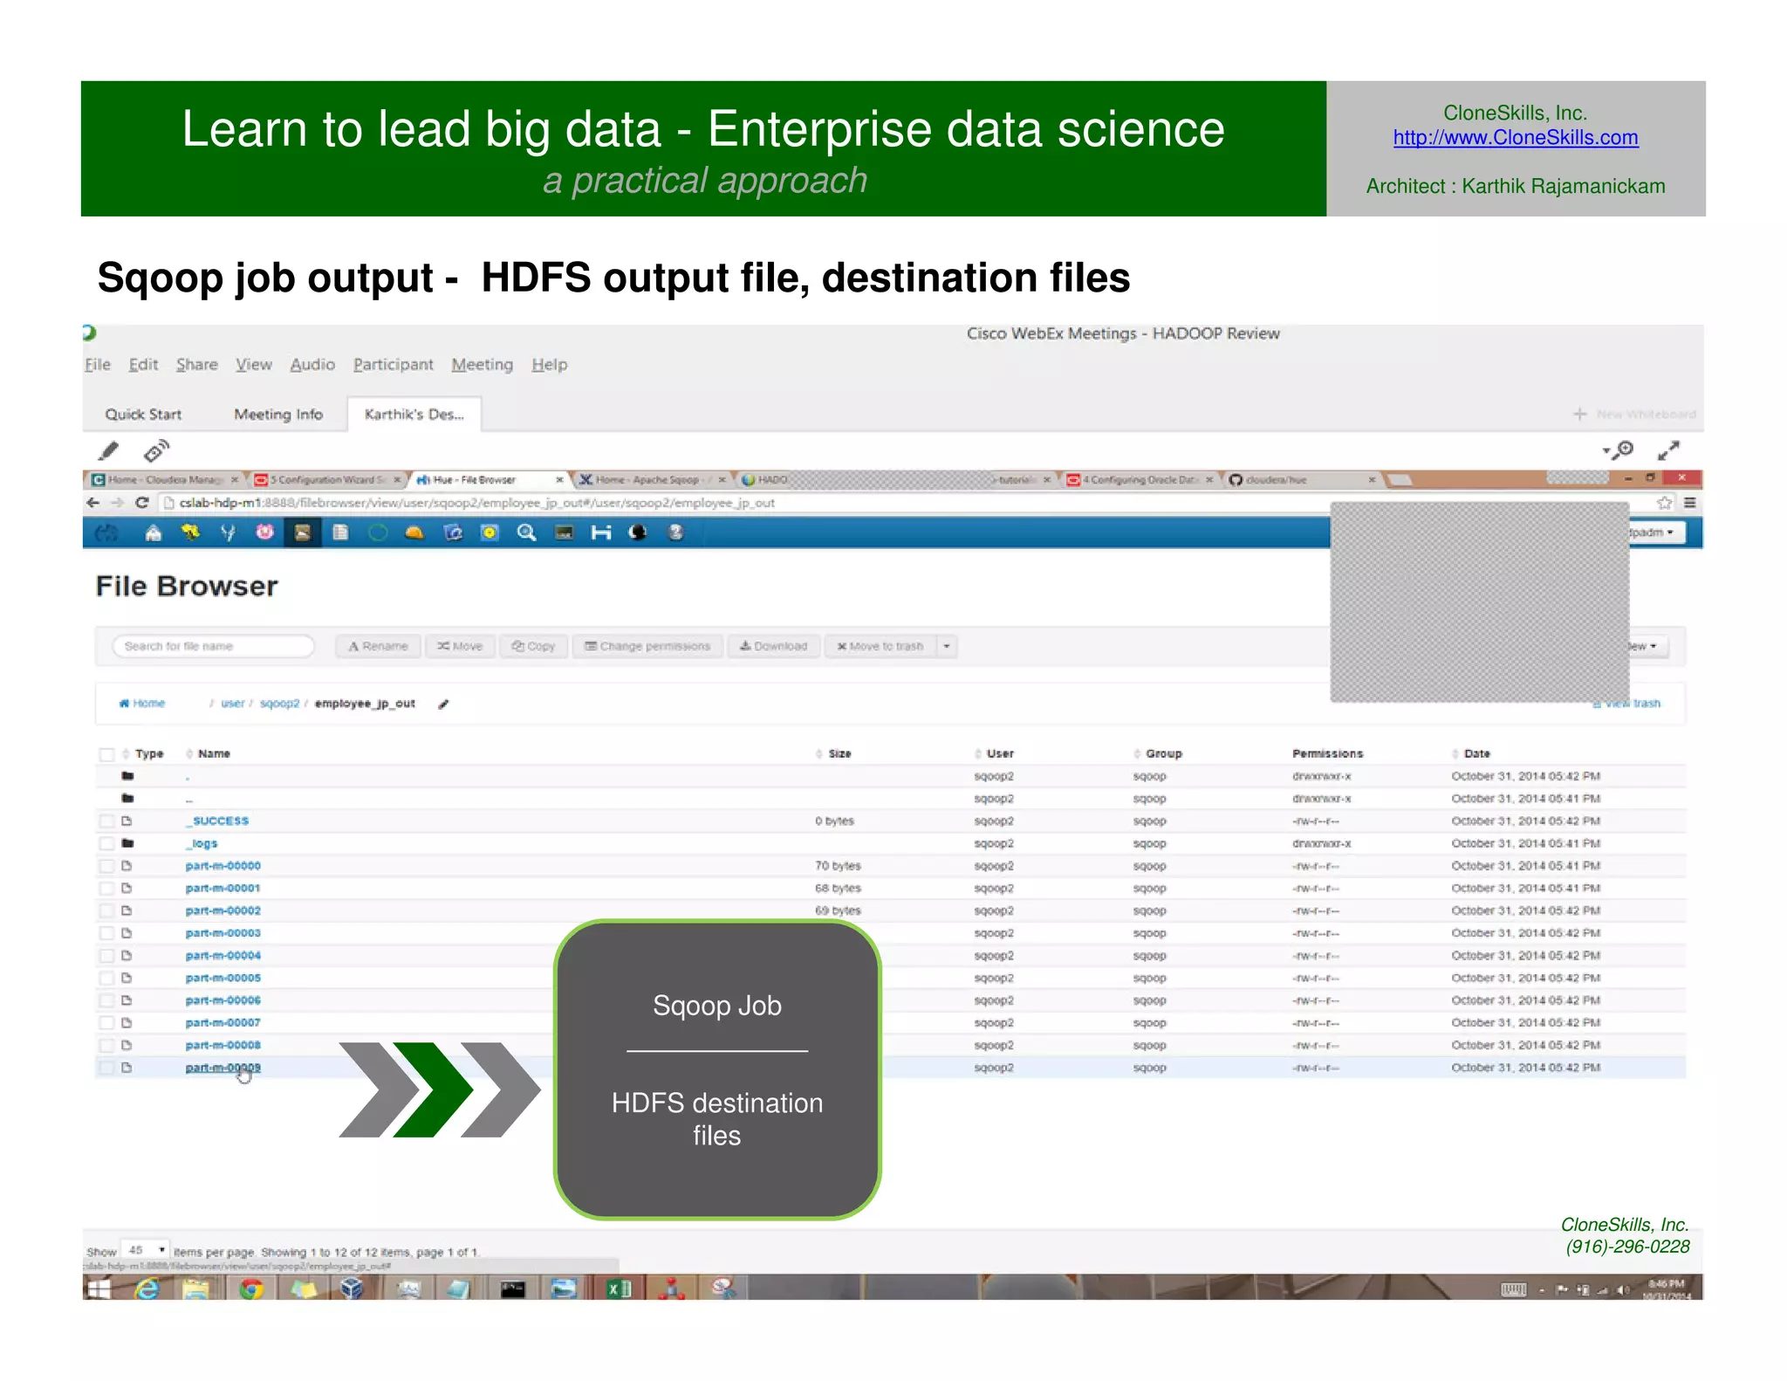Navigate to sqoop2 breadcrumb link
Image resolution: width=1787 pixels, height=1381 pixels.
click(279, 704)
